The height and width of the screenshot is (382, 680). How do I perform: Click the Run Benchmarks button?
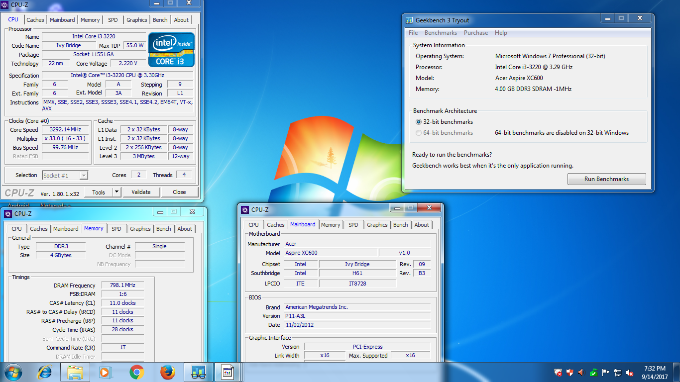tap(606, 179)
